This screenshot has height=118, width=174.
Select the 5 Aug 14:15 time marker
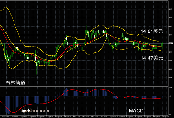(166, 117)
